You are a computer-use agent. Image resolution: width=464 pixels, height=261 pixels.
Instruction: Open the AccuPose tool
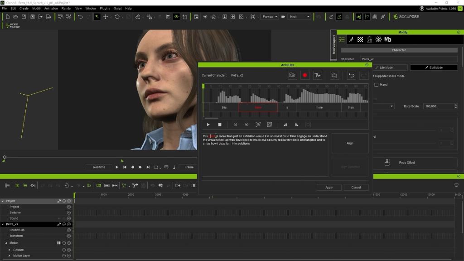click(406, 17)
